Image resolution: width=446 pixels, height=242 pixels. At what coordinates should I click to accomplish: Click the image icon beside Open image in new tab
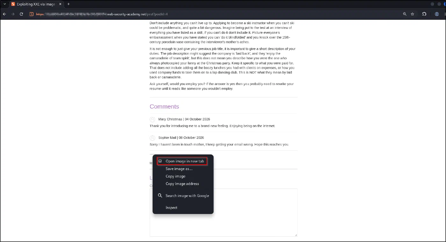(x=160, y=161)
